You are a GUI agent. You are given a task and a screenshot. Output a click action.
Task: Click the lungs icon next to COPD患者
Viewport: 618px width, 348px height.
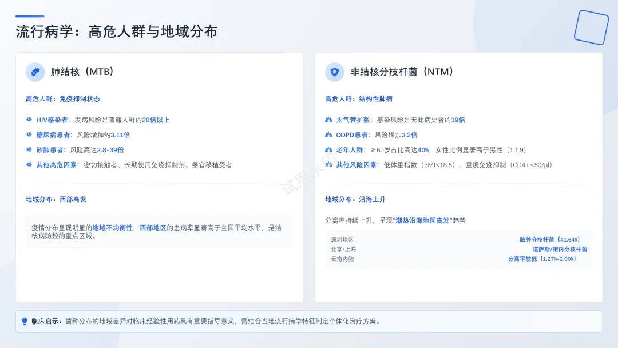(x=328, y=135)
